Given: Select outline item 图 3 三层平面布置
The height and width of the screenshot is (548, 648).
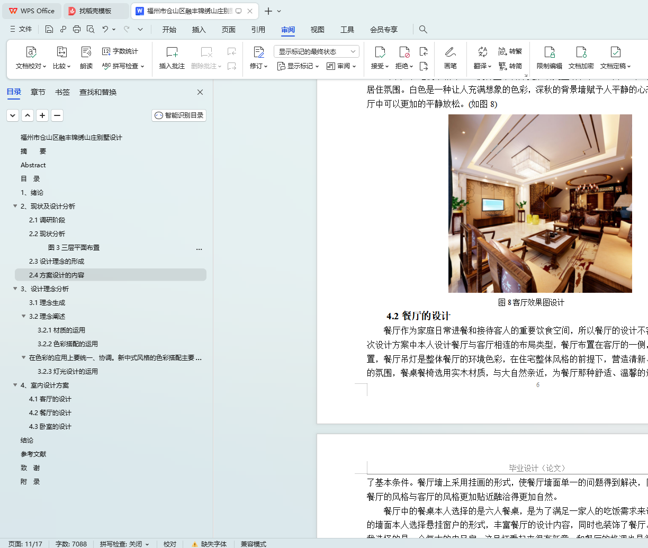Looking at the screenshot, I should (74, 247).
